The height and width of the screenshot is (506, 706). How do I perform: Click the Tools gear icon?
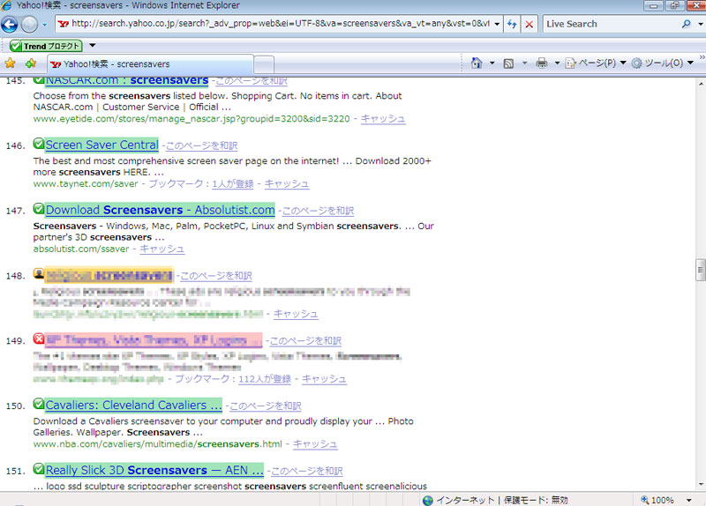click(636, 63)
